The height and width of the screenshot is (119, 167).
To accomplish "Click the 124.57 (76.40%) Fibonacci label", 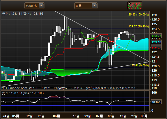I will click(139, 26).
